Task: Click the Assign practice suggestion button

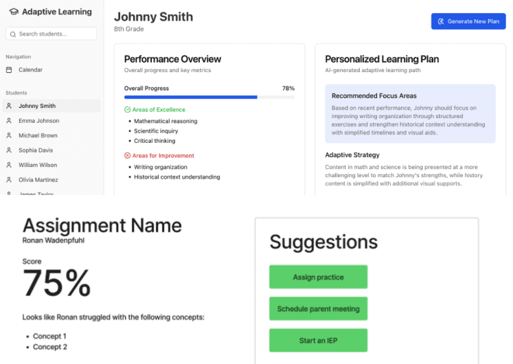Action: point(319,277)
